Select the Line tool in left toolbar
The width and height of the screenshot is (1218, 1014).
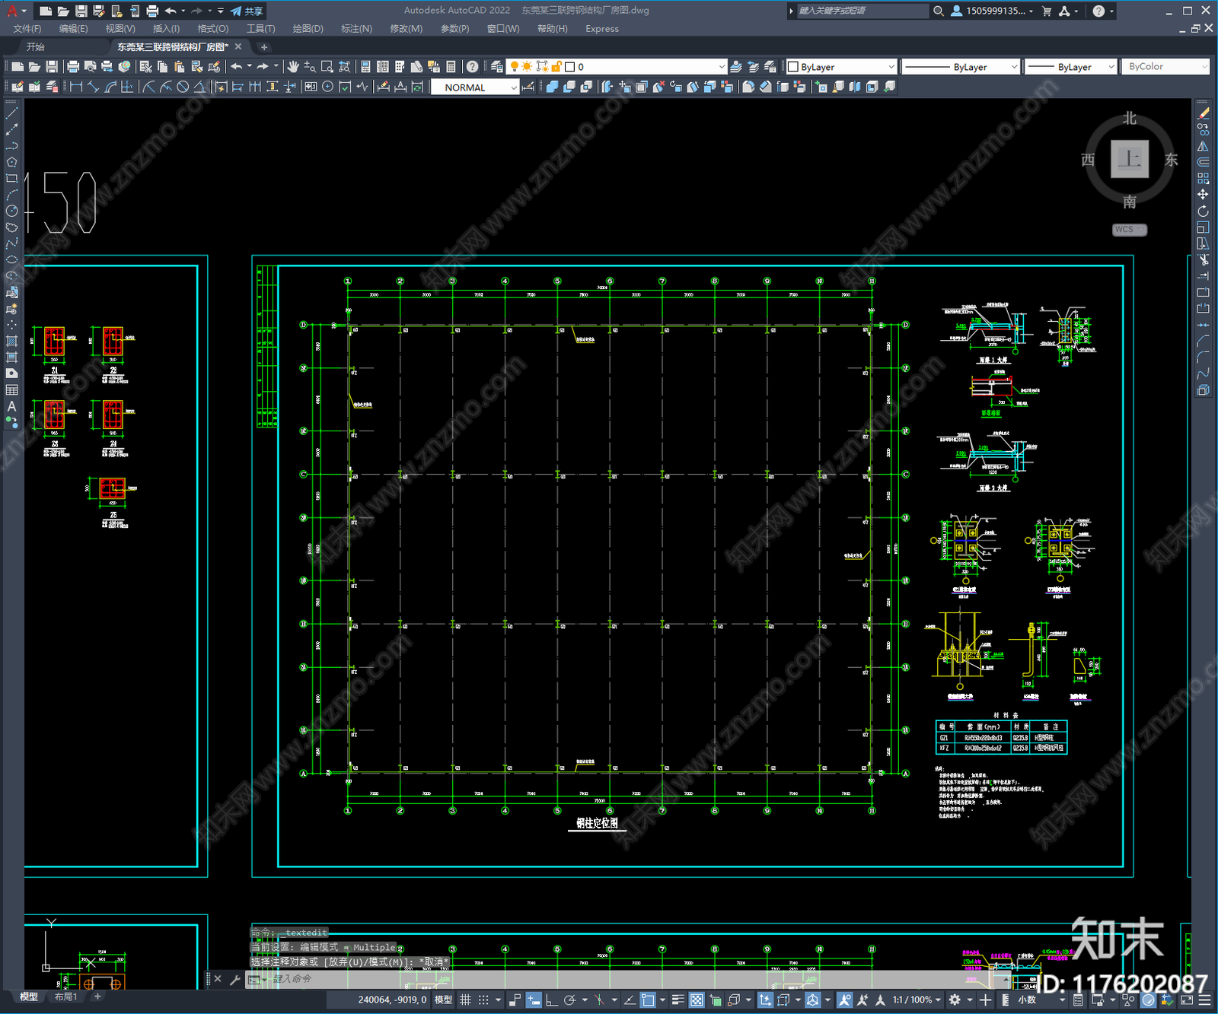click(11, 113)
